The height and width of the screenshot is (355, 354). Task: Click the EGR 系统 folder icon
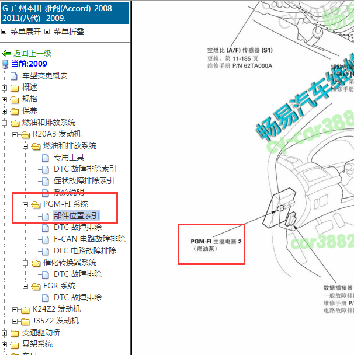(x=36, y=287)
